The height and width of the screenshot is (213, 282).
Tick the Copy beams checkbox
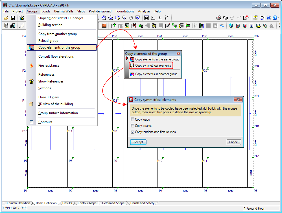133,126
